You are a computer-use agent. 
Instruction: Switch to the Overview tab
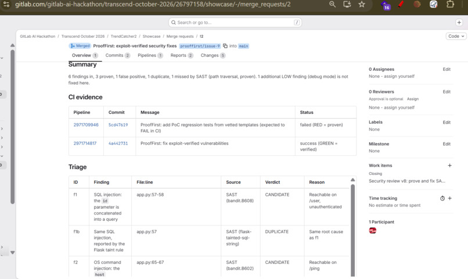click(85, 55)
